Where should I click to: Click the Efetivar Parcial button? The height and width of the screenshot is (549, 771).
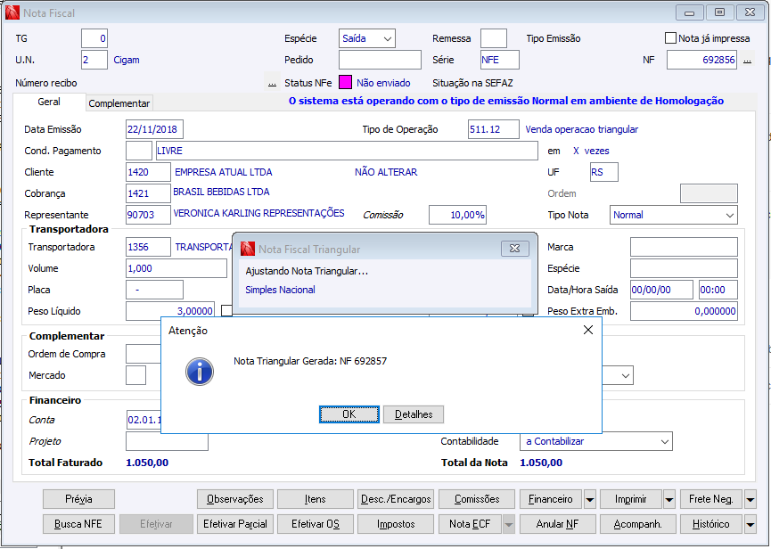click(x=235, y=524)
